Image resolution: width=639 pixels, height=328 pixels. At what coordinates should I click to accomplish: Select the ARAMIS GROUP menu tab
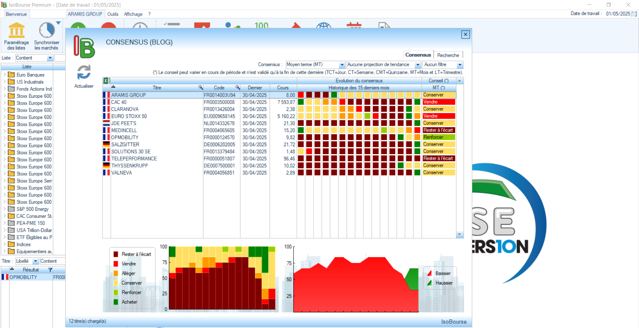85,14
